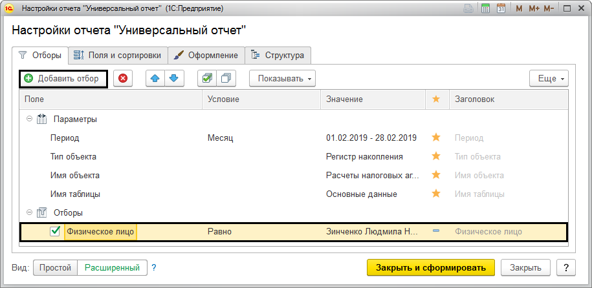Click the Равно condition cell
592x288 pixels.
[x=220, y=232]
